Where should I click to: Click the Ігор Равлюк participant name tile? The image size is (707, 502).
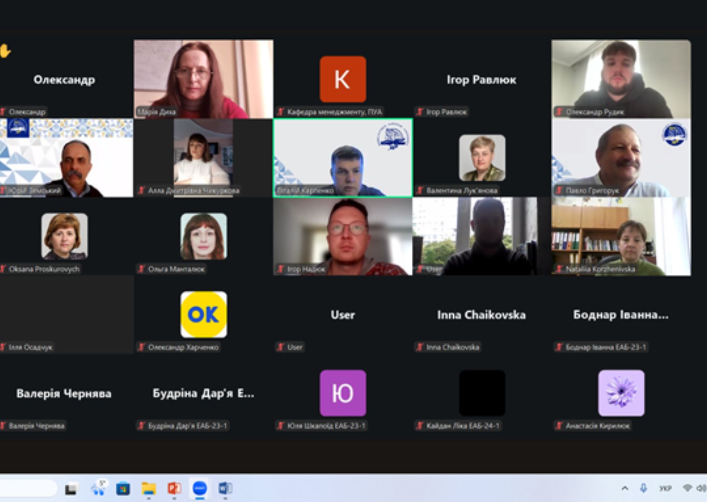click(481, 80)
